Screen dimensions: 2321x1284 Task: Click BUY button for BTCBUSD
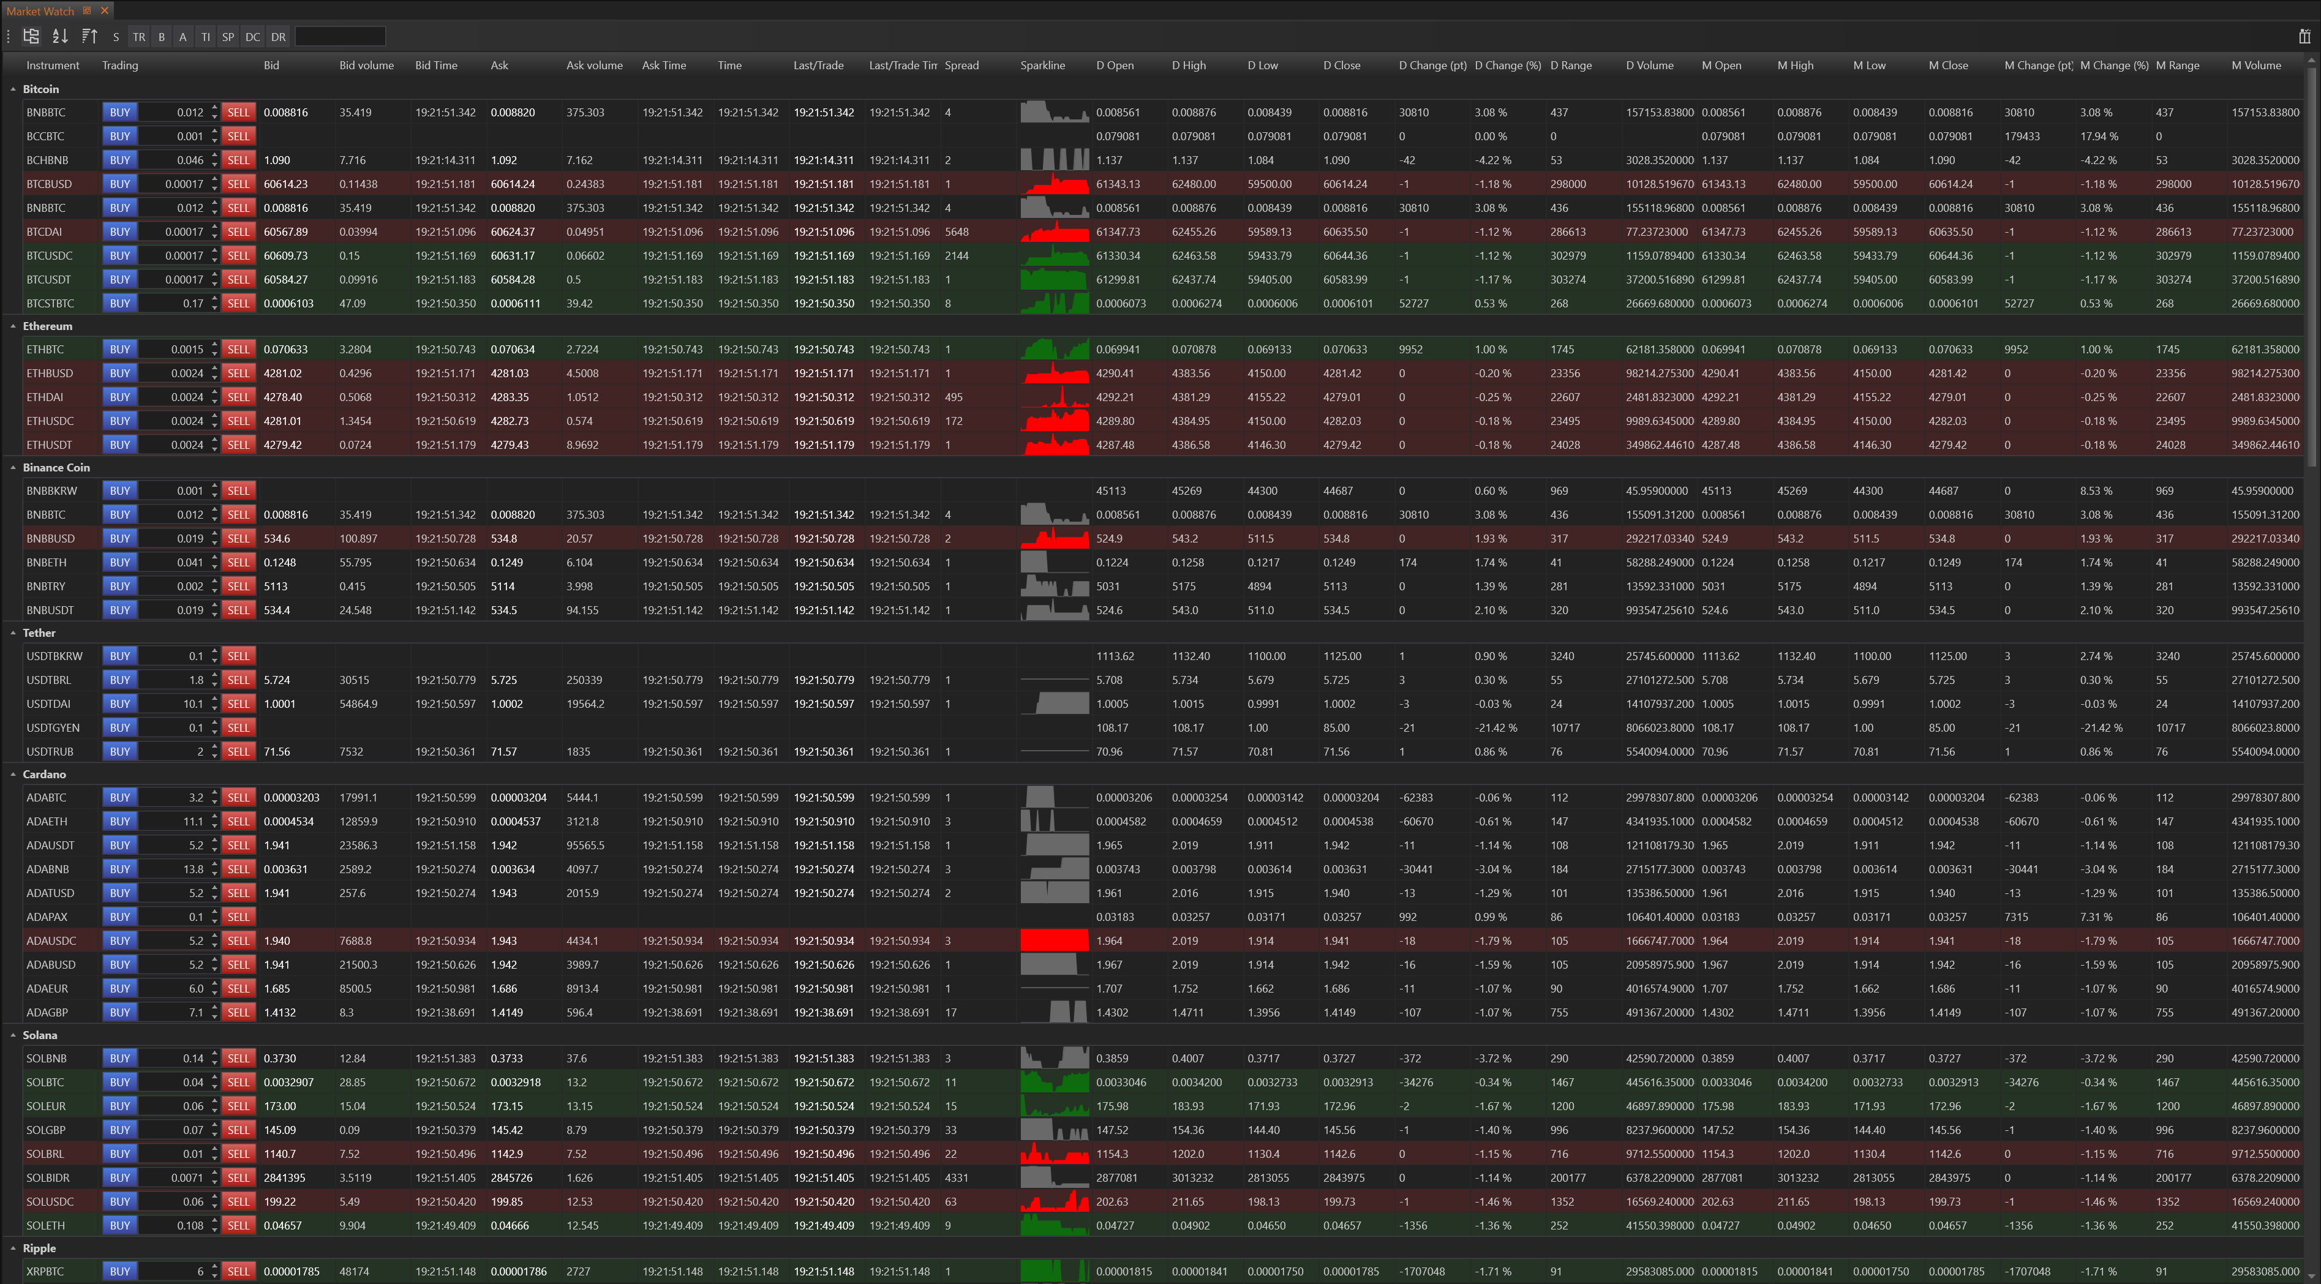120,184
